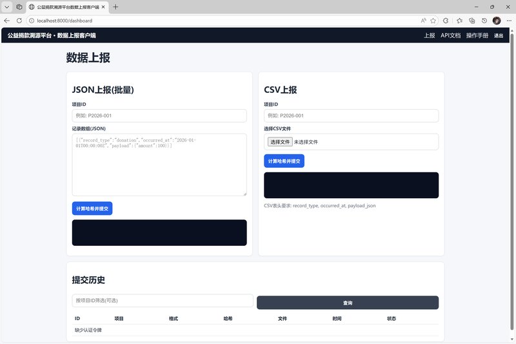This screenshot has width=516, height=344.
Task: Submit JSON with 计算哈希并提交 button
Action: 92,208
